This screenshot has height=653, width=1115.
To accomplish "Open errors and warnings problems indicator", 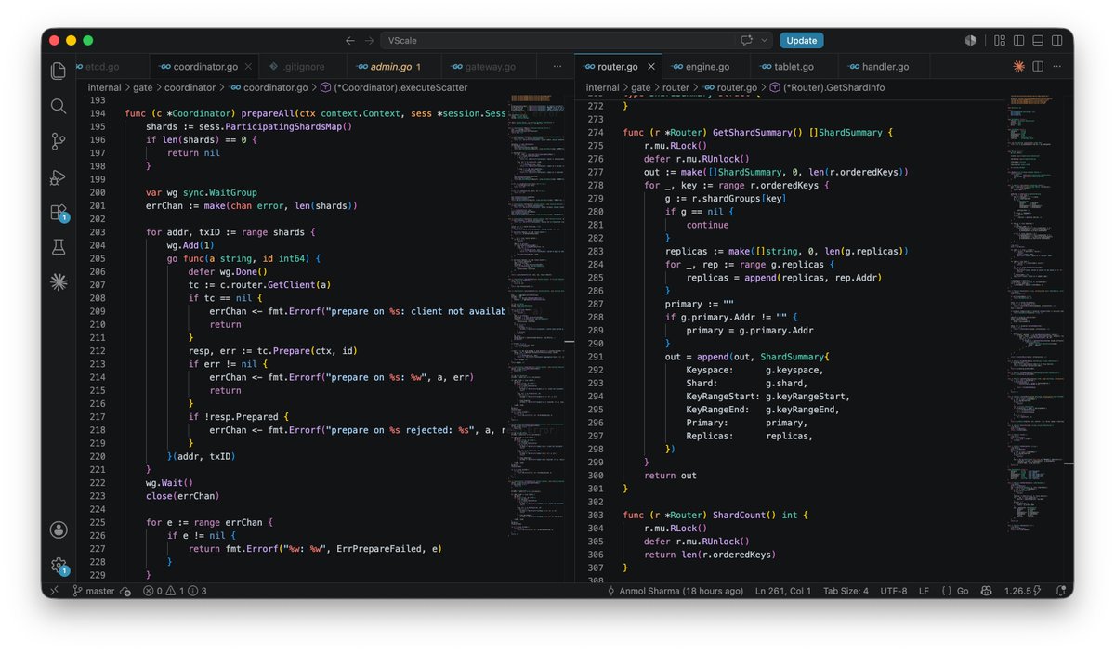I will click(x=175, y=591).
